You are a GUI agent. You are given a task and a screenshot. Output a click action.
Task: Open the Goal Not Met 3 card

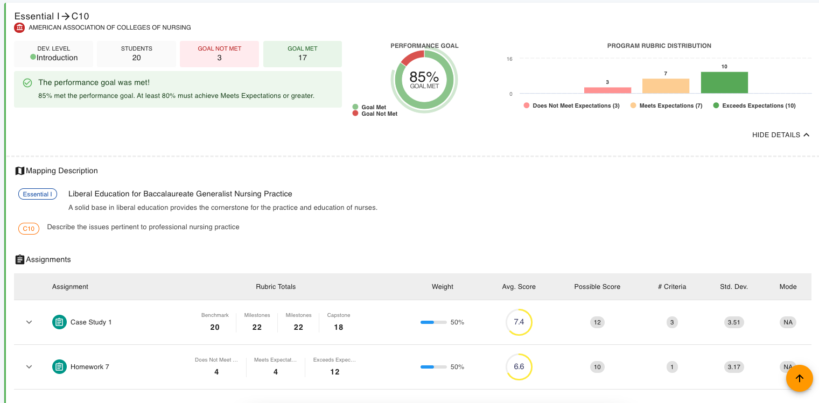pos(219,54)
